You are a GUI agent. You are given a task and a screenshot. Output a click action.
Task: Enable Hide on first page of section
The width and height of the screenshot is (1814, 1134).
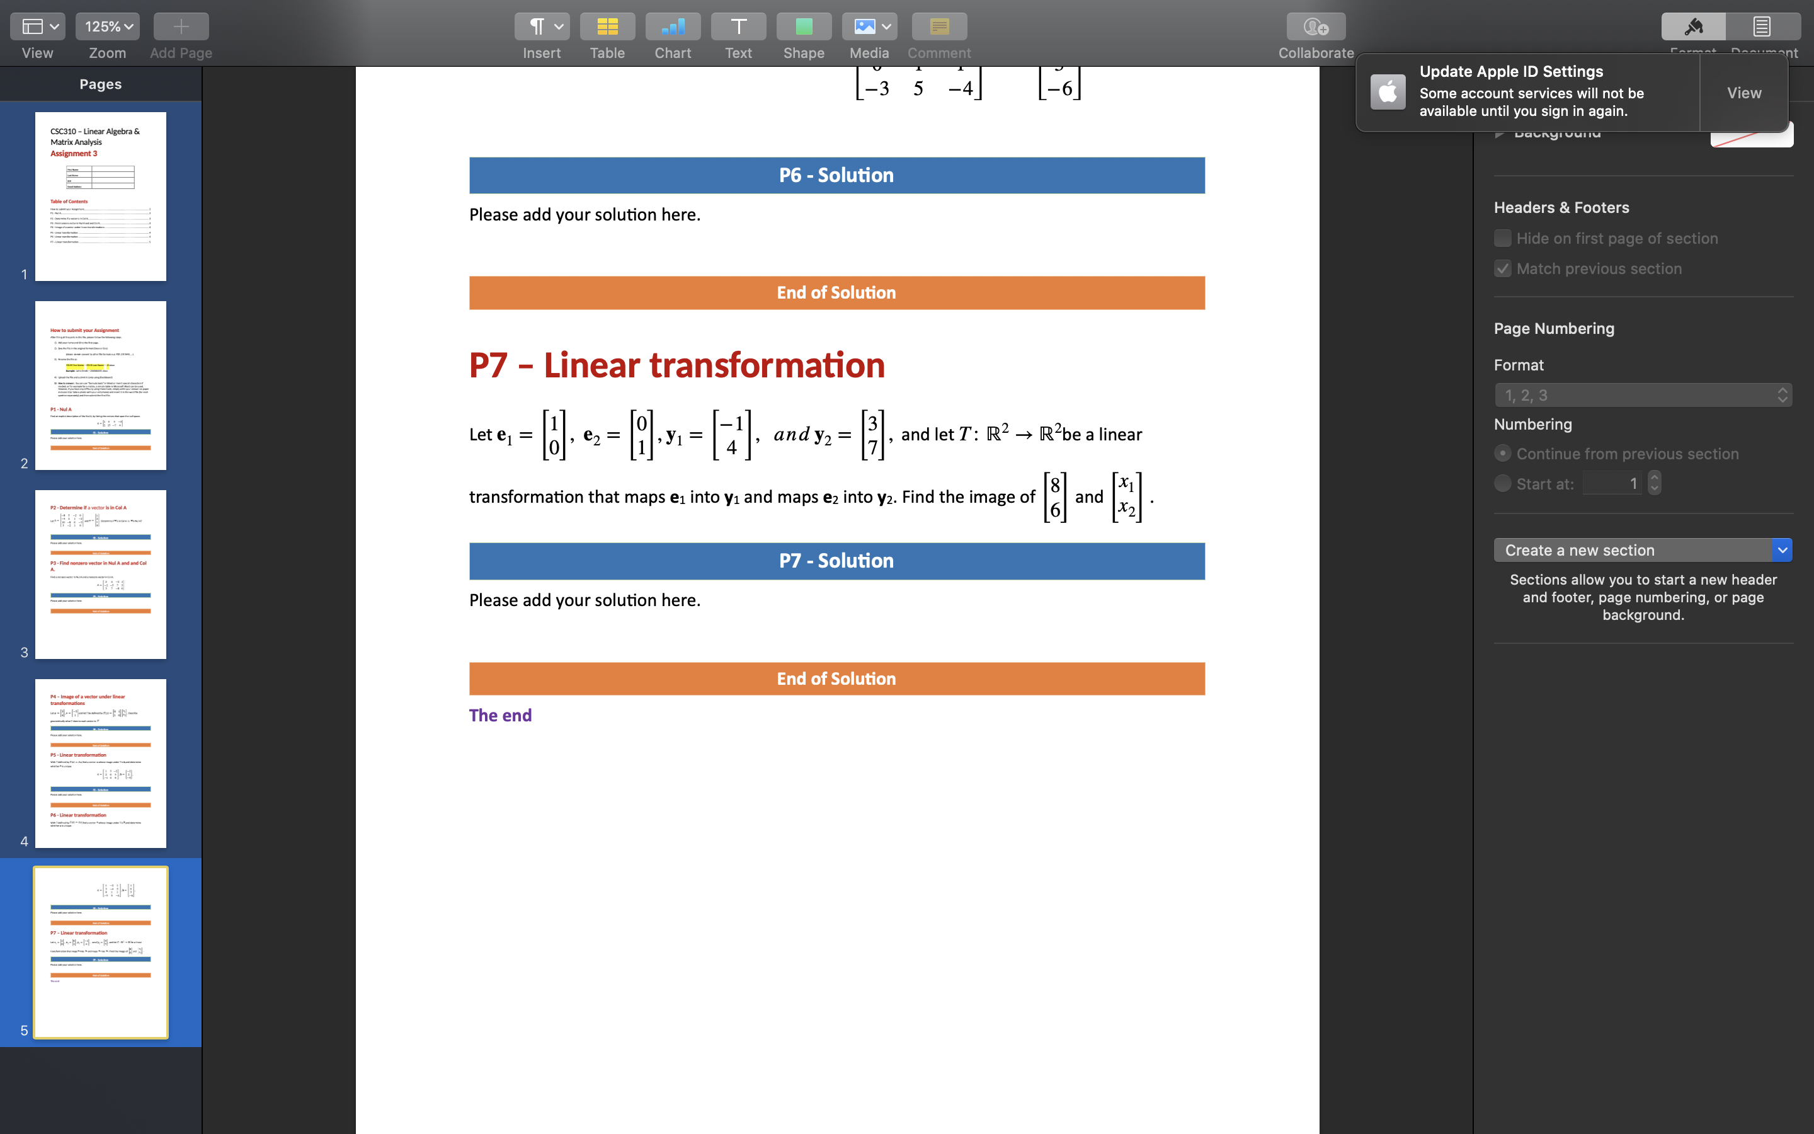(x=1503, y=238)
